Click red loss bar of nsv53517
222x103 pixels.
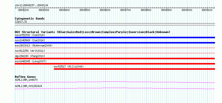(134, 69)
